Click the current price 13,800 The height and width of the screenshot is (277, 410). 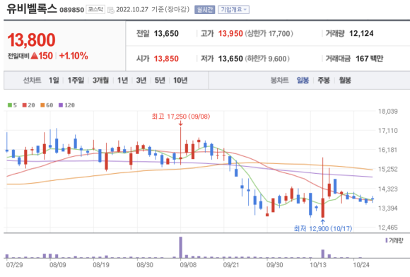tap(31, 40)
